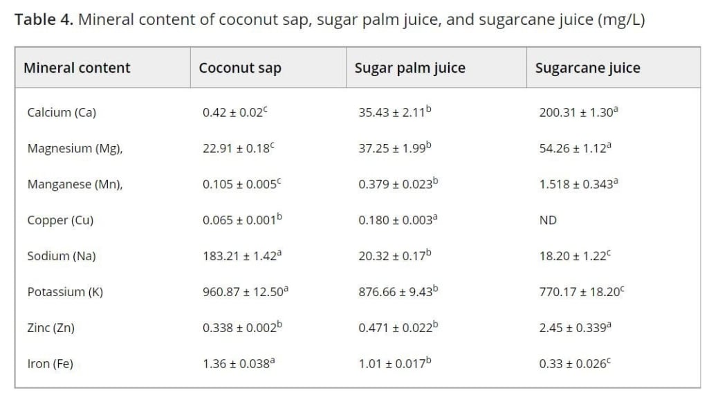Viewport: 709px width, 393px height.
Task: Select the Coconut sap column header
Action: point(240,68)
